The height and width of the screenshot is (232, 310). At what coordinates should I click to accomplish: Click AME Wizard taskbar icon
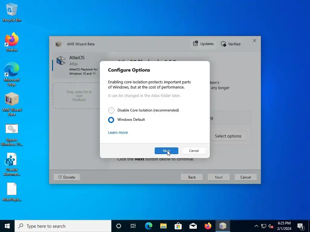pyautogui.click(x=223, y=226)
